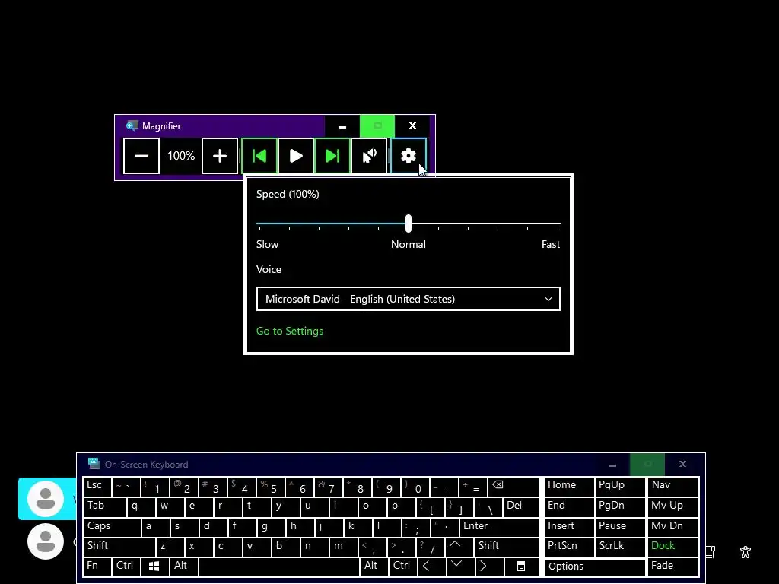Open On-Screen Keyboard Options
The image size is (779, 584).
pos(594,567)
